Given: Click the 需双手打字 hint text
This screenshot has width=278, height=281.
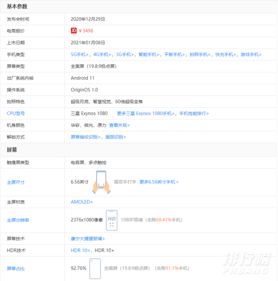Looking at the screenshot, I should point(125,182).
